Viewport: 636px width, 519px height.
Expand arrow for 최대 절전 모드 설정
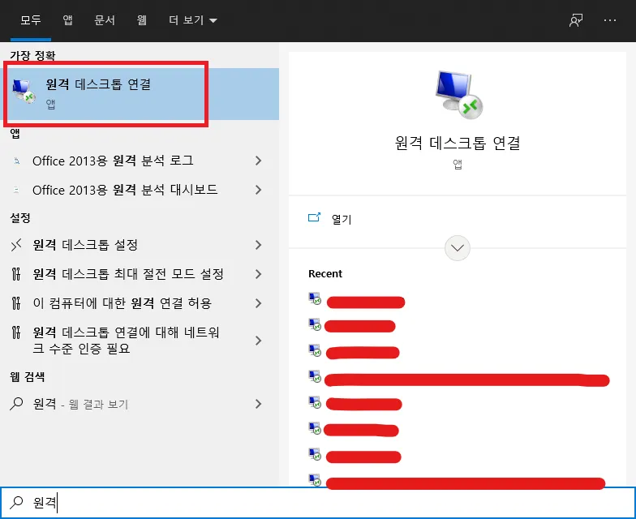pyautogui.click(x=258, y=274)
